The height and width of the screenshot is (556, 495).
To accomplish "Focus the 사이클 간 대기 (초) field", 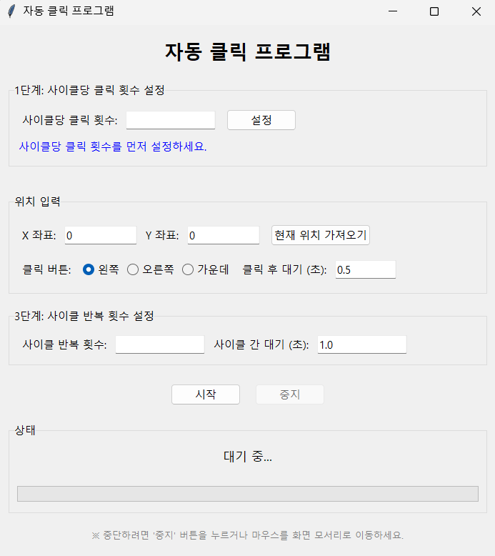I will (x=361, y=344).
